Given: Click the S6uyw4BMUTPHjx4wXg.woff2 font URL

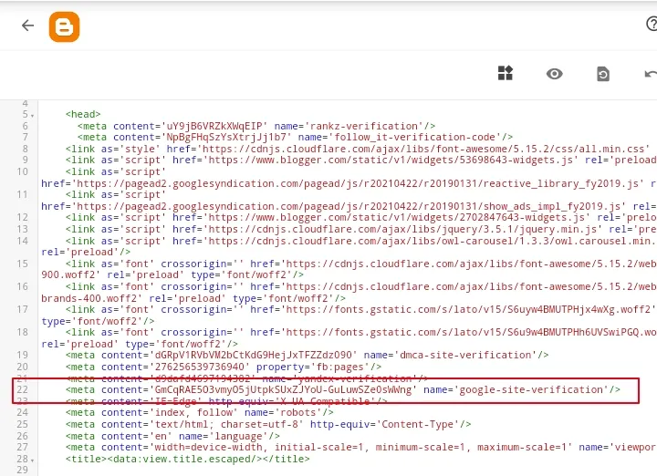Looking at the screenshot, I should pos(468,309).
